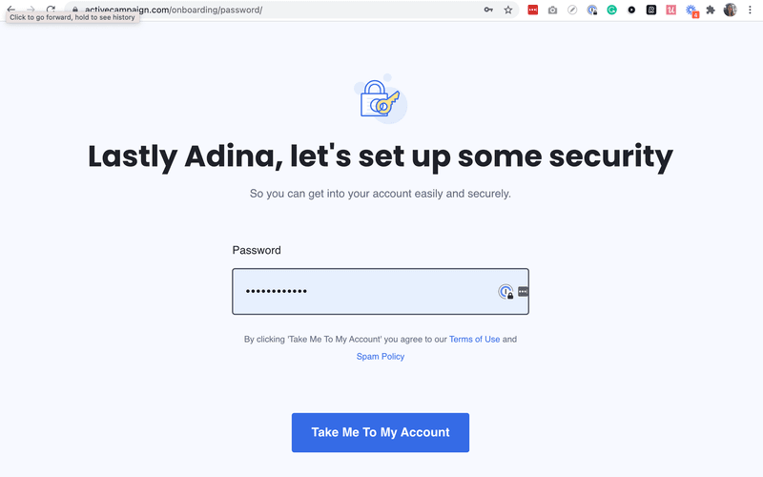Click the camera screenshot extension icon

click(552, 10)
